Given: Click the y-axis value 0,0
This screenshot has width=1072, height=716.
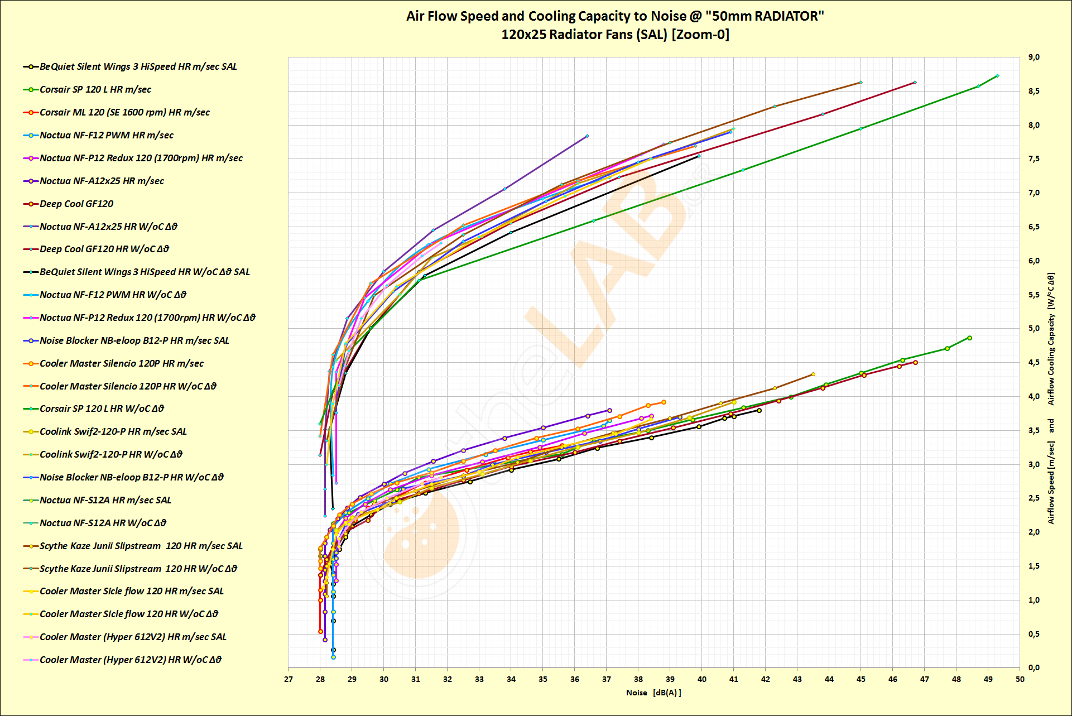Looking at the screenshot, I should click(x=1034, y=668).
